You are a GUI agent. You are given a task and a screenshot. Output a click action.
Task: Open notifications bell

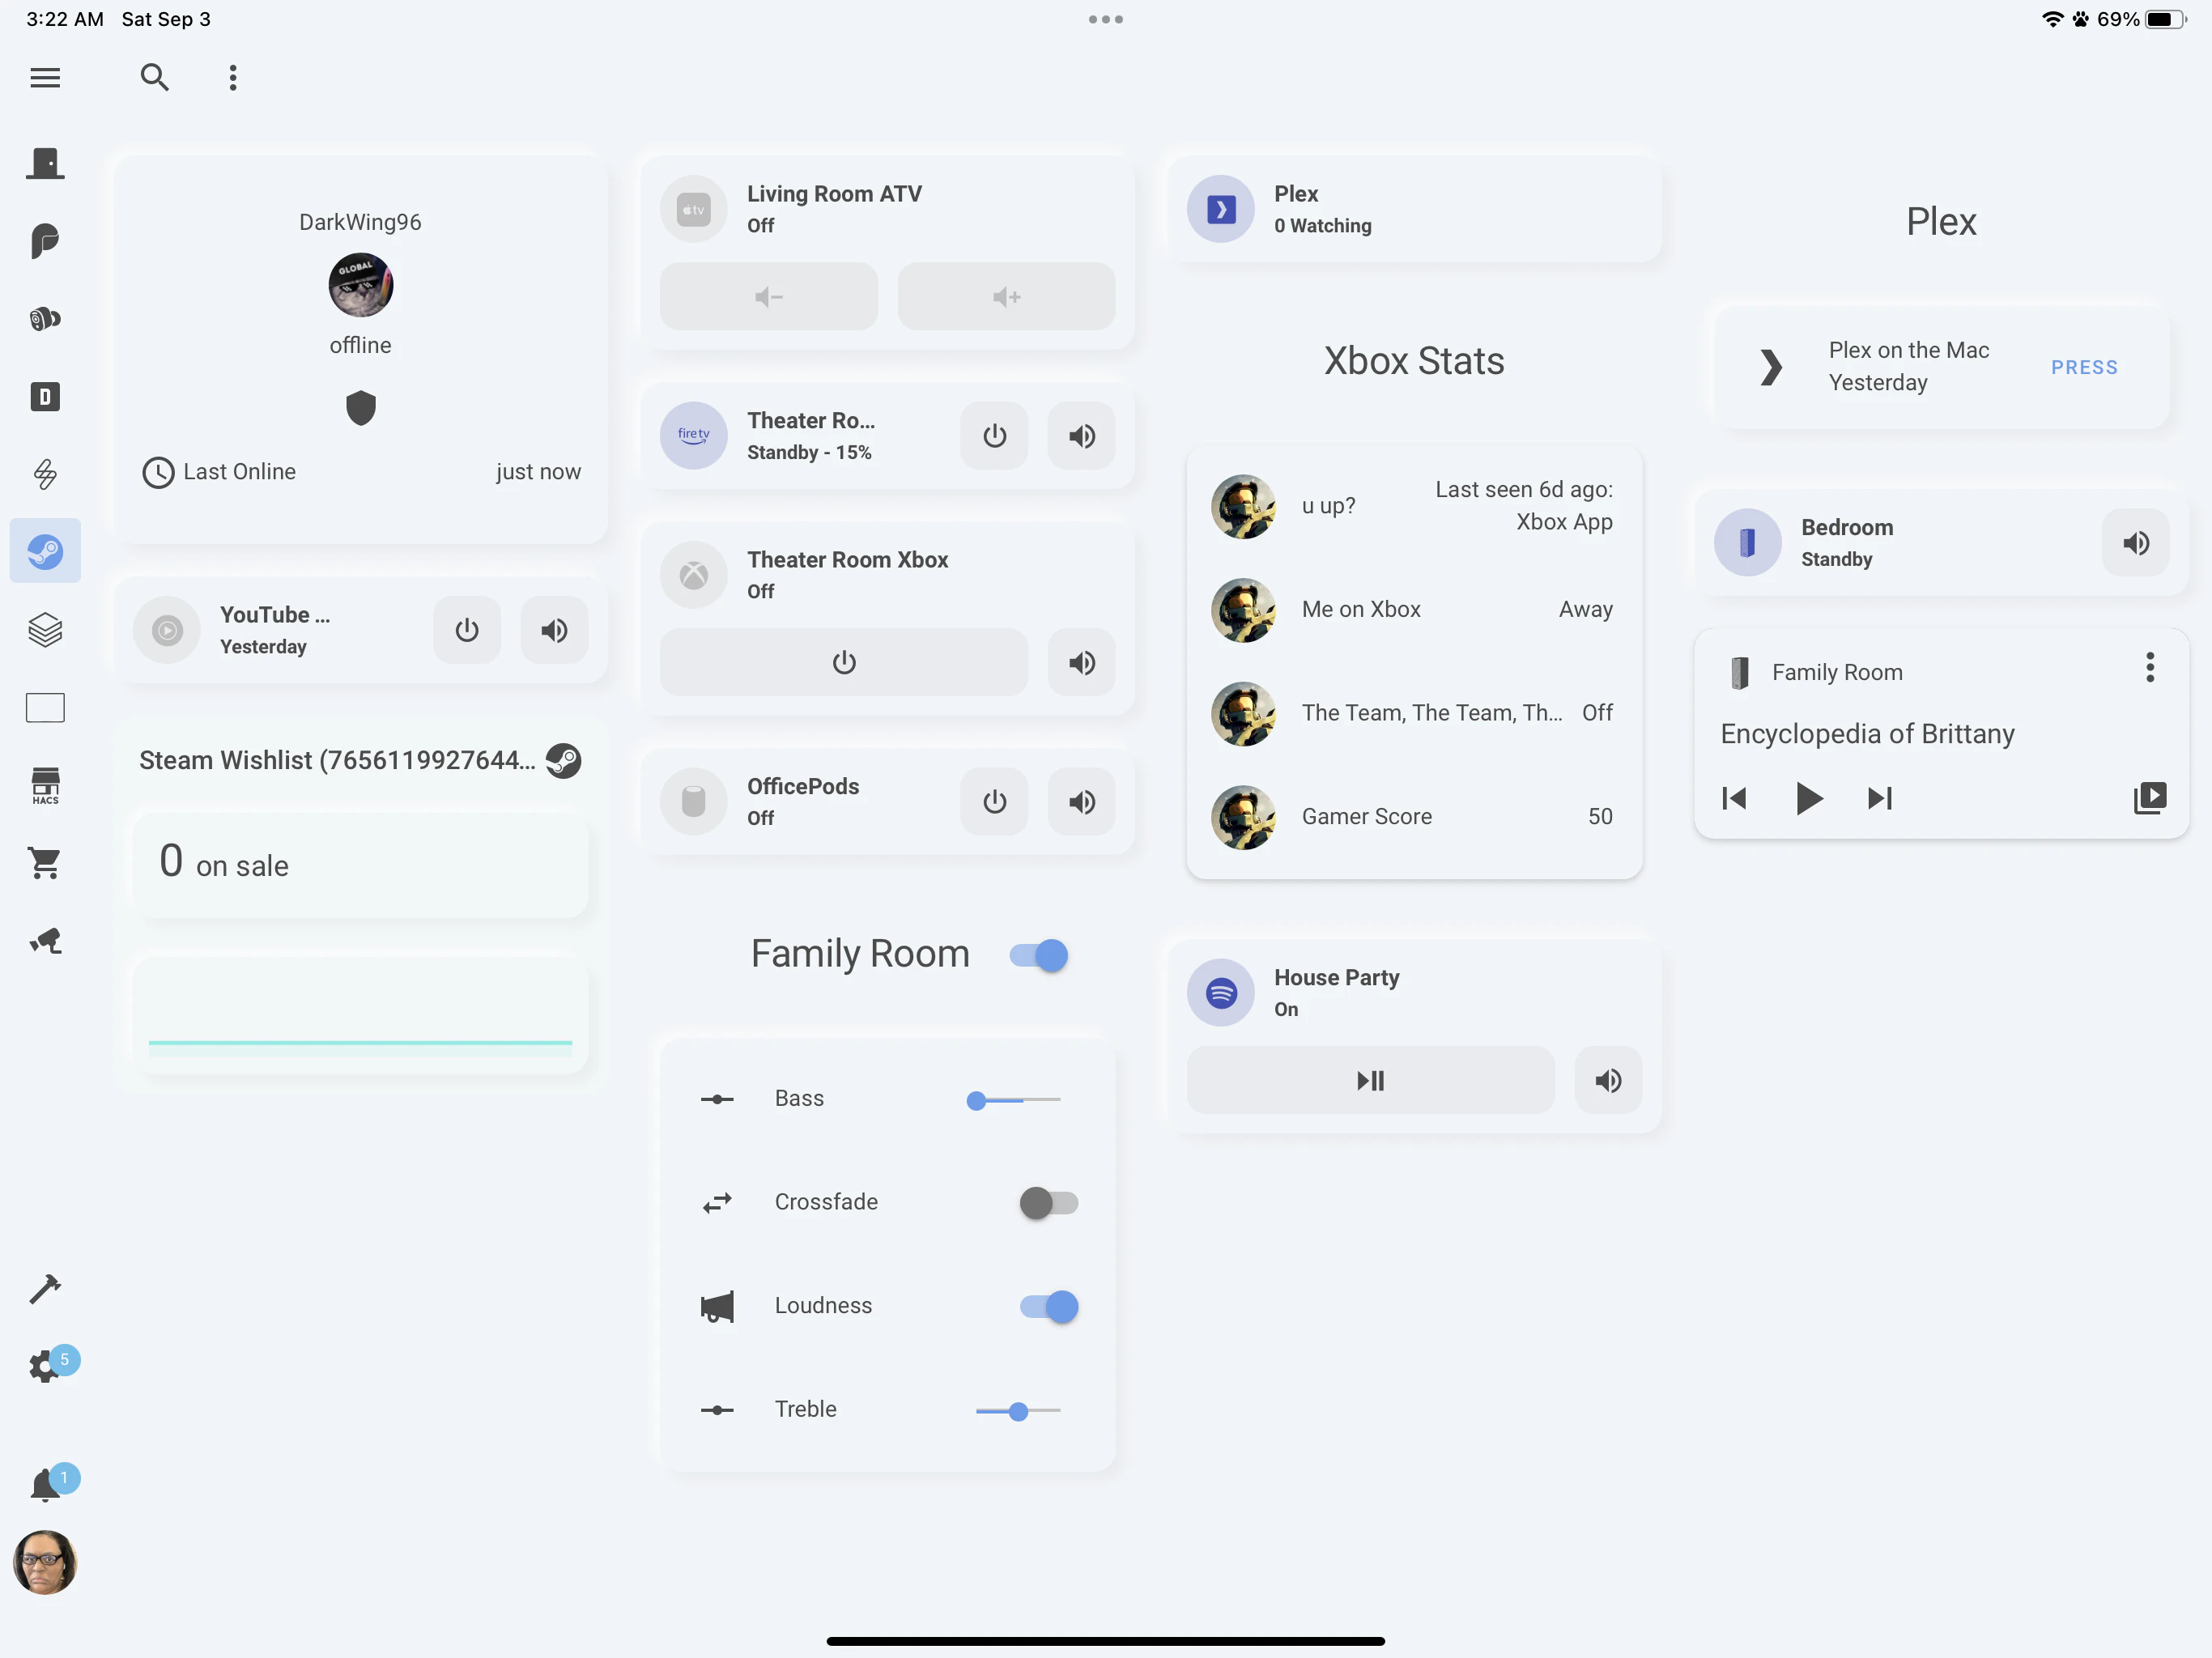[x=45, y=1484]
